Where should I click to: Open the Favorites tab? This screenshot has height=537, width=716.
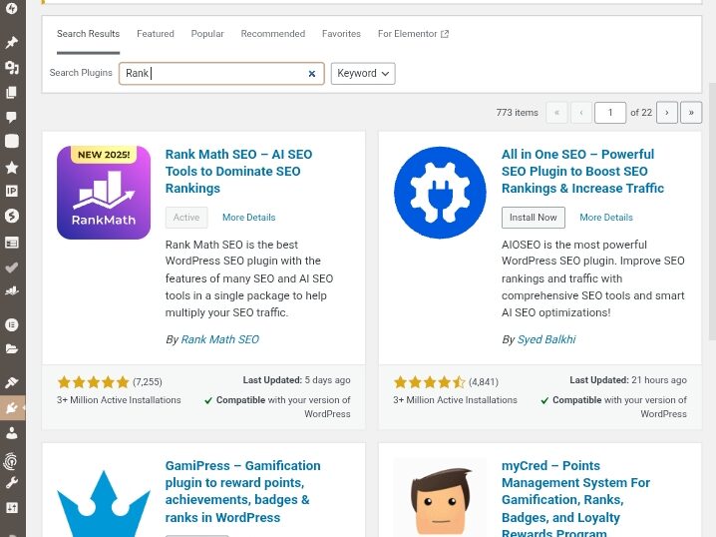341,34
